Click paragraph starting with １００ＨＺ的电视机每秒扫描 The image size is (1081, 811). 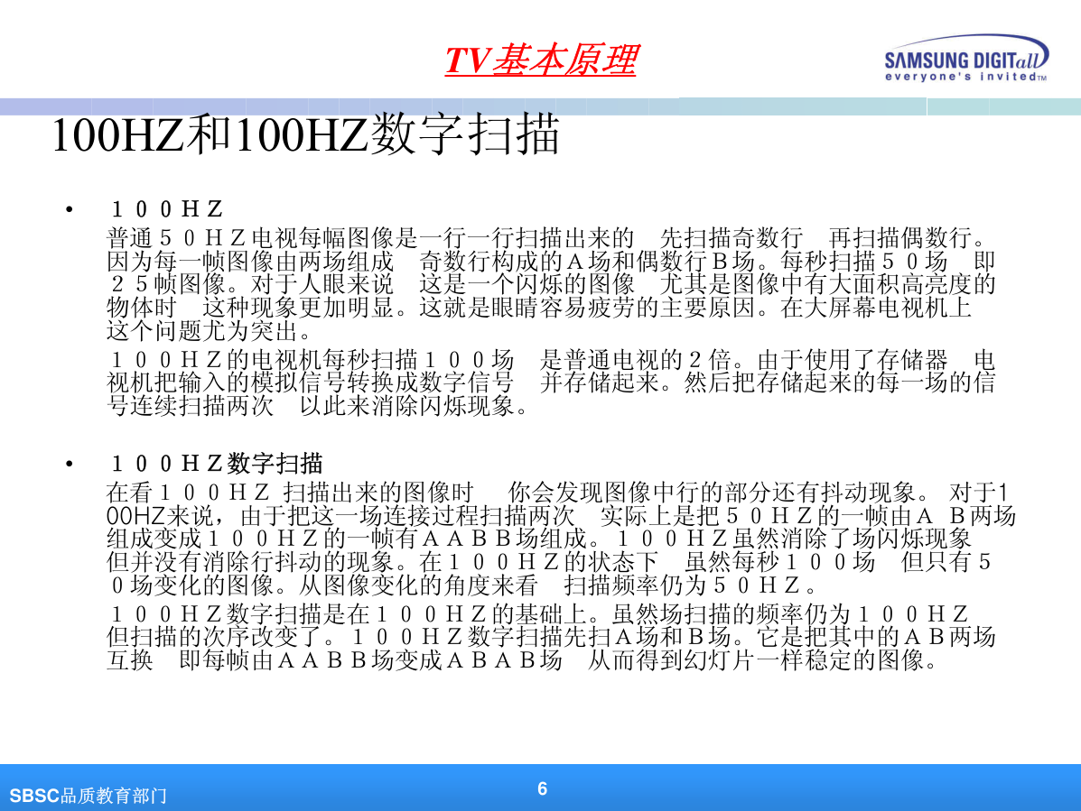coord(551,382)
